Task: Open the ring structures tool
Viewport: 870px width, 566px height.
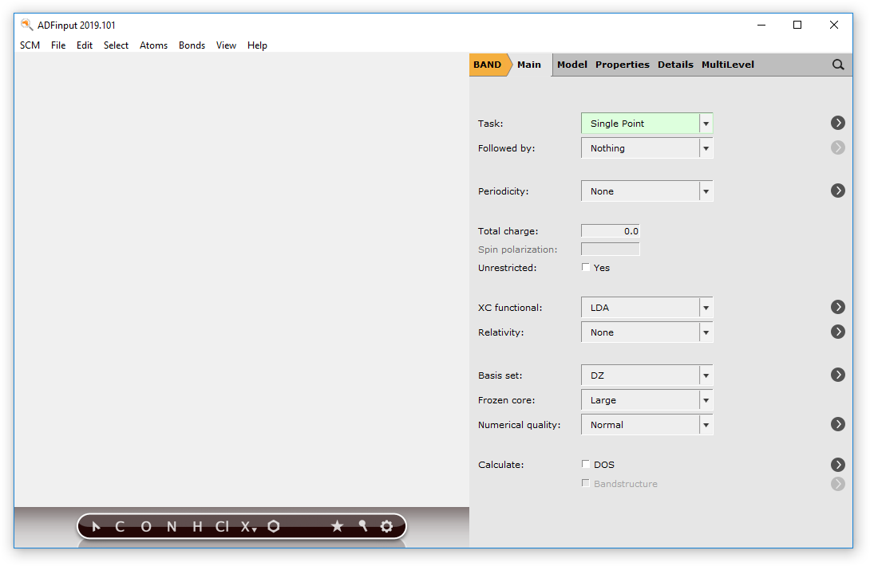Action: pyautogui.click(x=274, y=526)
